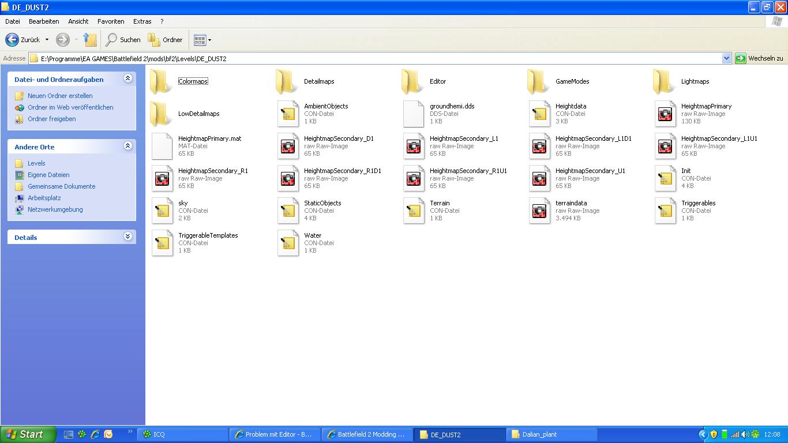Toggle the Ordner folders pane button

166,40
